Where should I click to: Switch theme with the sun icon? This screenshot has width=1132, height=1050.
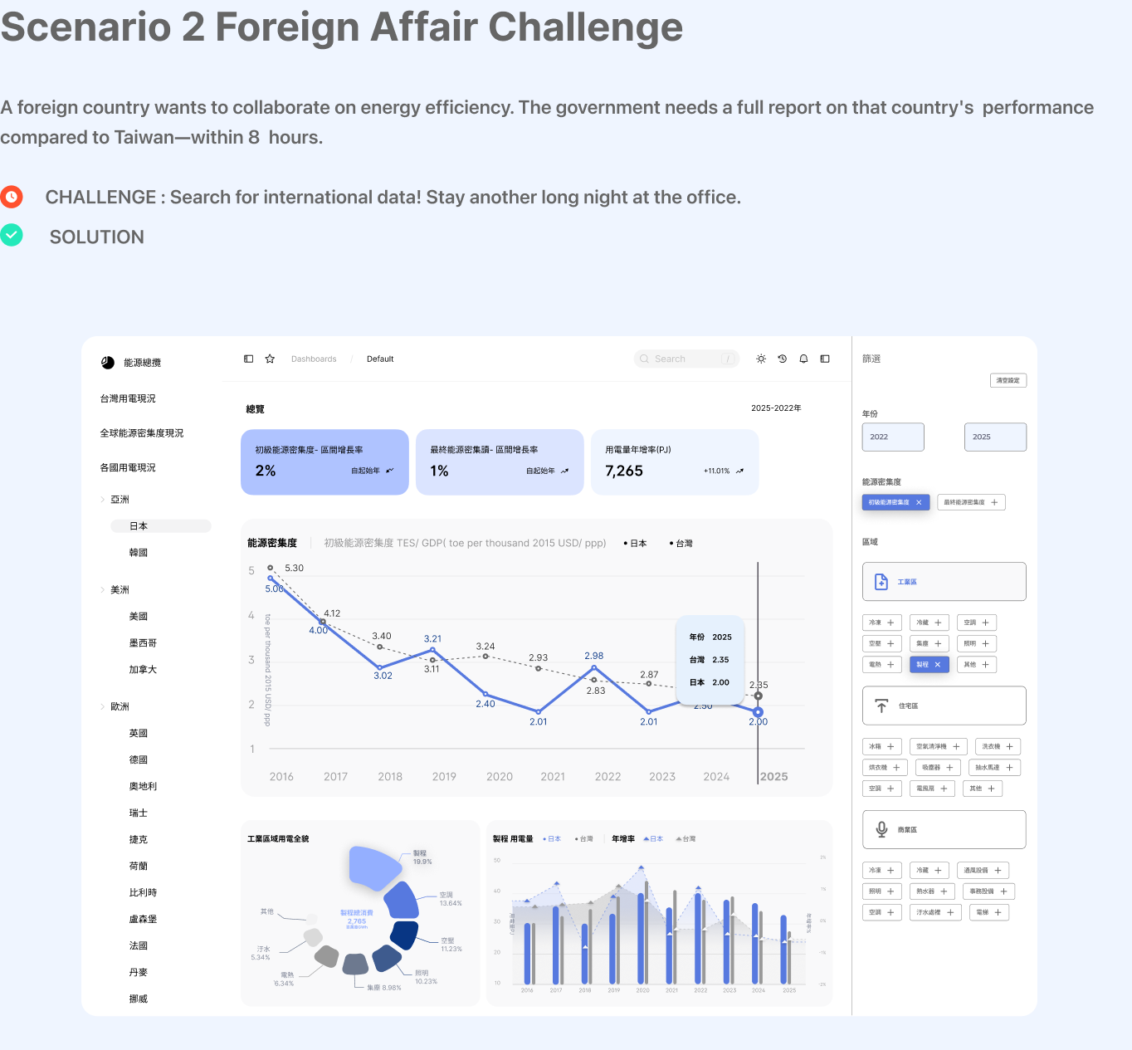point(761,359)
